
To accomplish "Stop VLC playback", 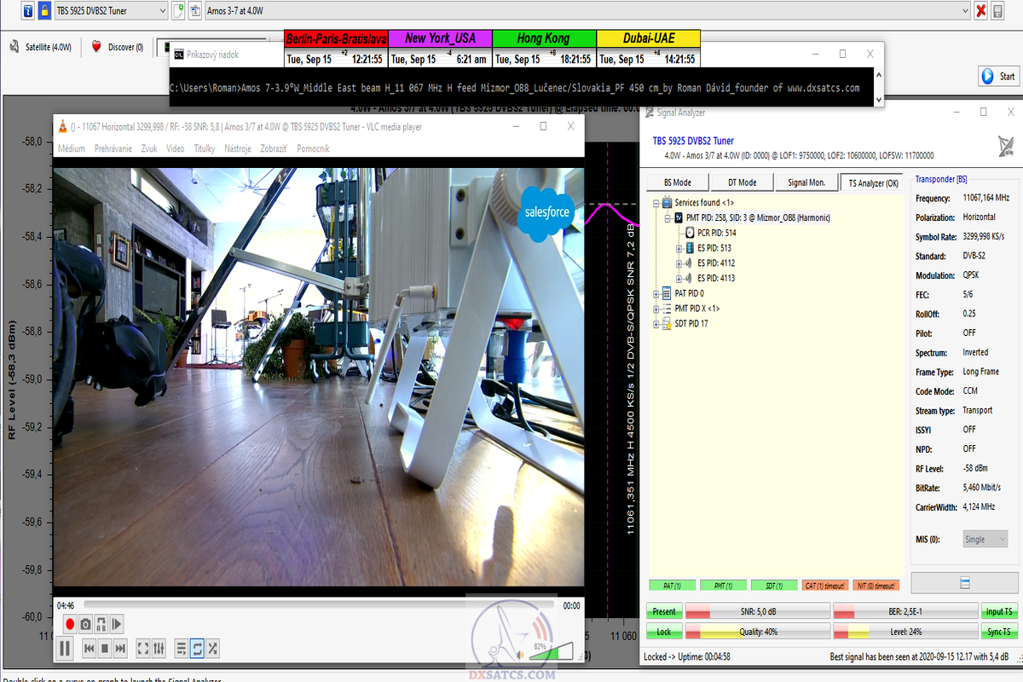I will click(x=105, y=649).
